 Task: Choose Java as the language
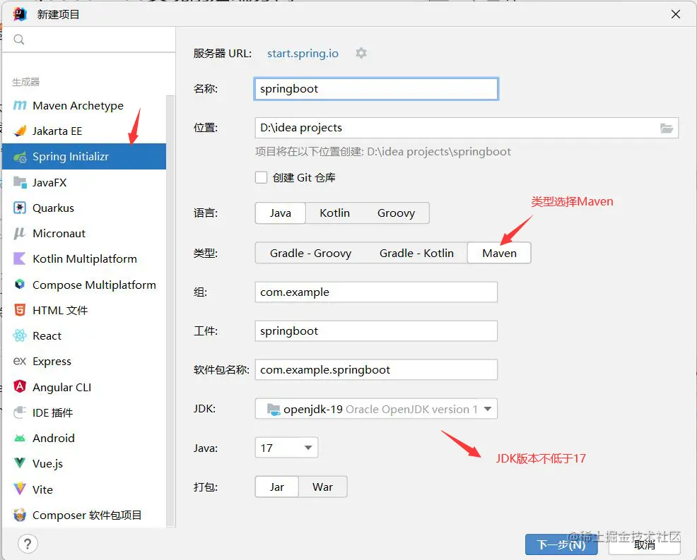click(281, 213)
